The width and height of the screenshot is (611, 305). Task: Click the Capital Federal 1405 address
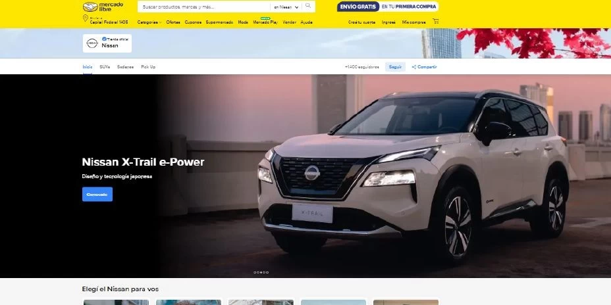coord(109,22)
